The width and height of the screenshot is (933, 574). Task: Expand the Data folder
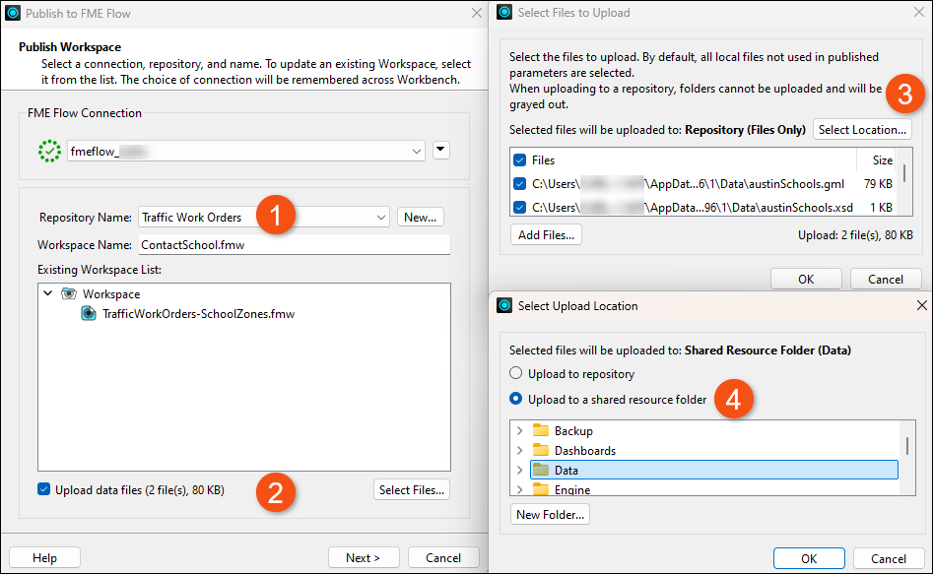(520, 470)
